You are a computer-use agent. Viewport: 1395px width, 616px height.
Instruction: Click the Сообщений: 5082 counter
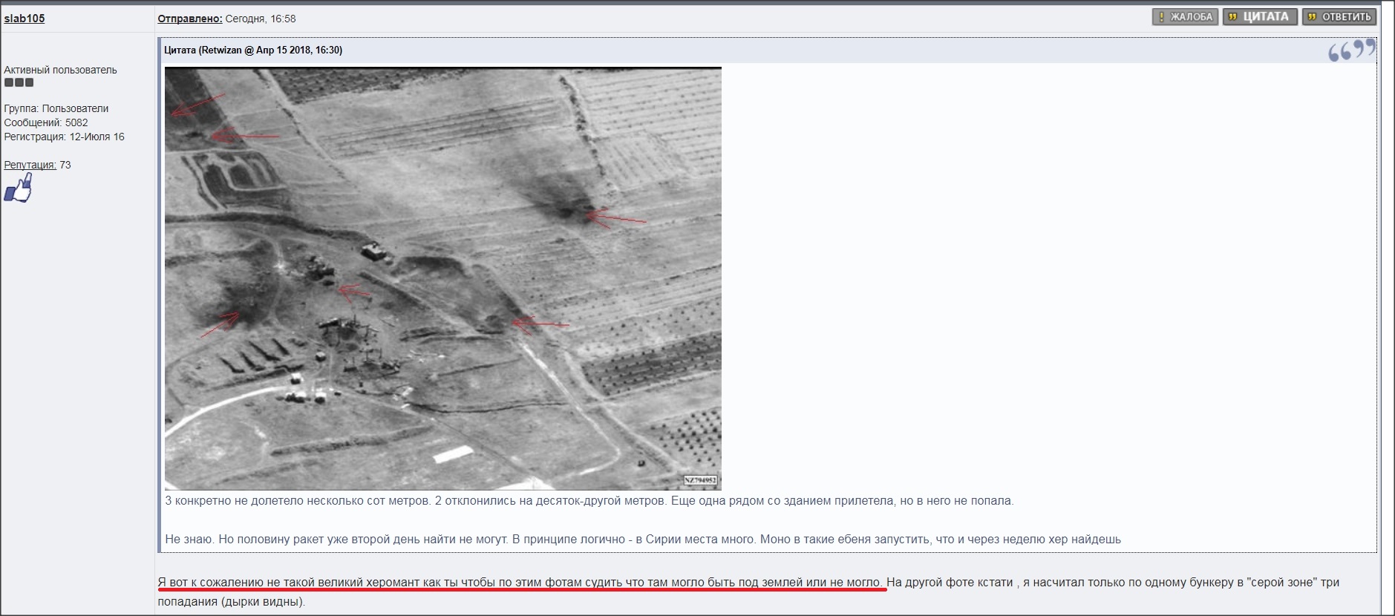[46, 122]
